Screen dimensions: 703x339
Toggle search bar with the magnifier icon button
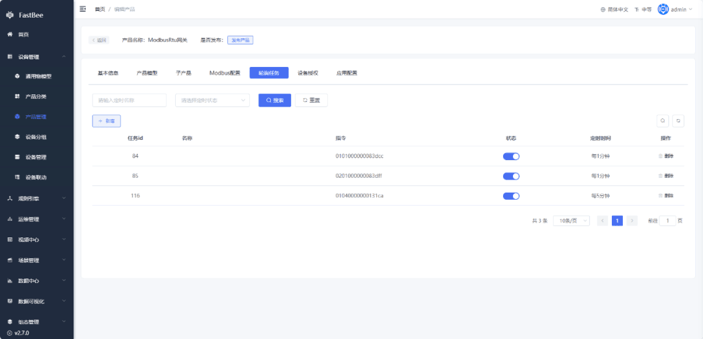pyautogui.click(x=663, y=120)
